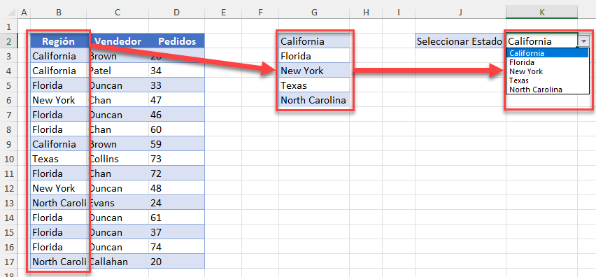Select Pedidos value 61
The image size is (596, 277).
pos(176,218)
